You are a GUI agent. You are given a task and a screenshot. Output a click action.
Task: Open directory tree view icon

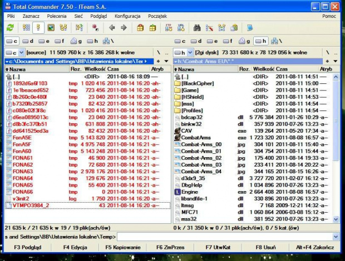coord(63,28)
